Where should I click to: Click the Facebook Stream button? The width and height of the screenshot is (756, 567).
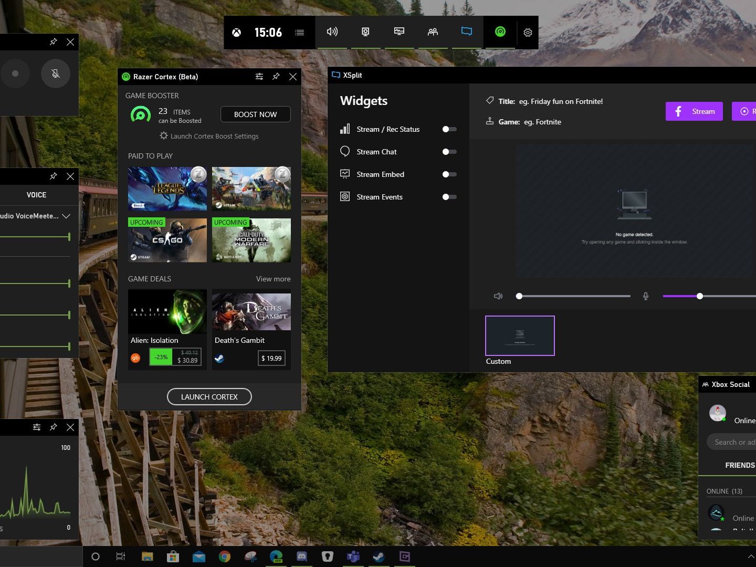coord(694,111)
